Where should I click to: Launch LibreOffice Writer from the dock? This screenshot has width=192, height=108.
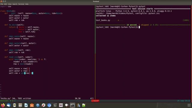click(26, 105)
